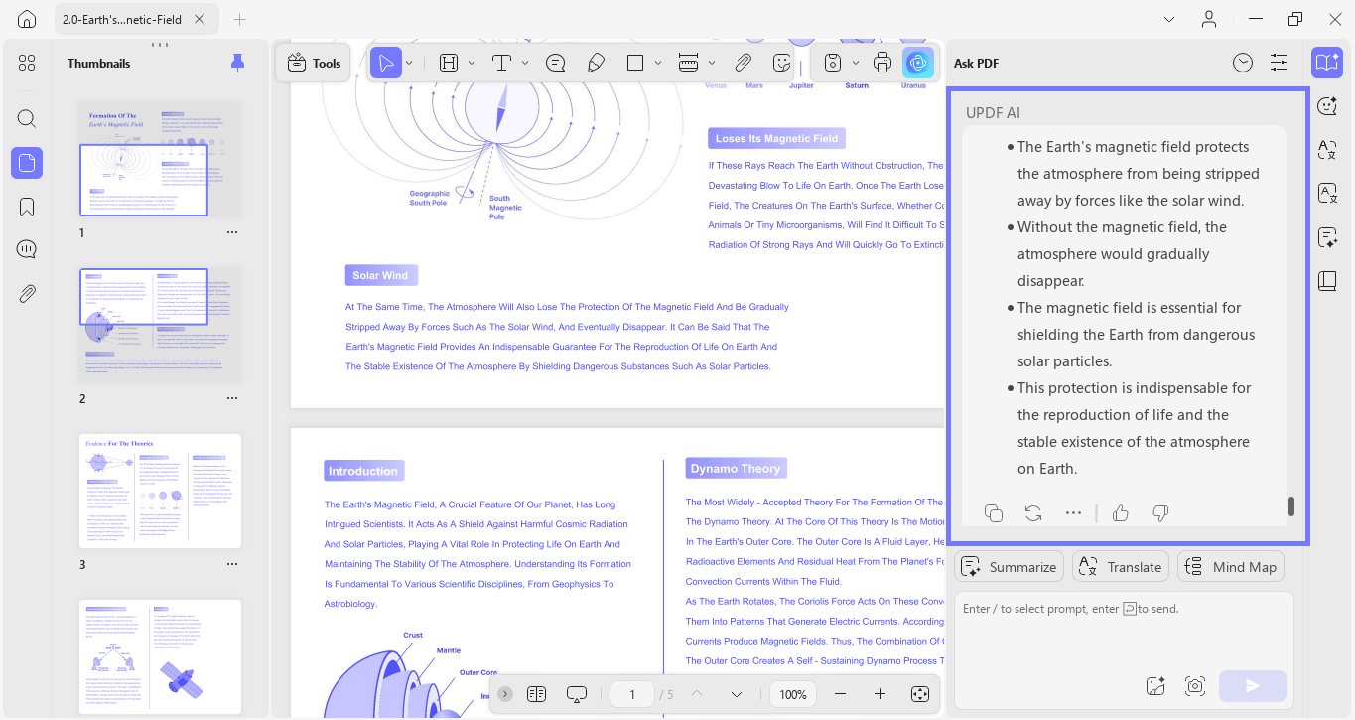Click the Mind Map button
The width and height of the screenshot is (1355, 720).
pos(1231,566)
